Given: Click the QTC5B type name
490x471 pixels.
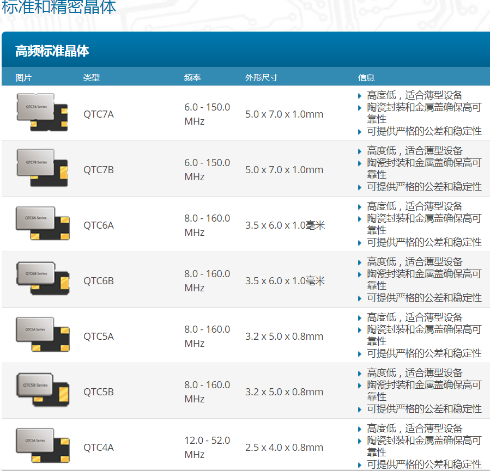Looking at the screenshot, I should (x=99, y=392).
